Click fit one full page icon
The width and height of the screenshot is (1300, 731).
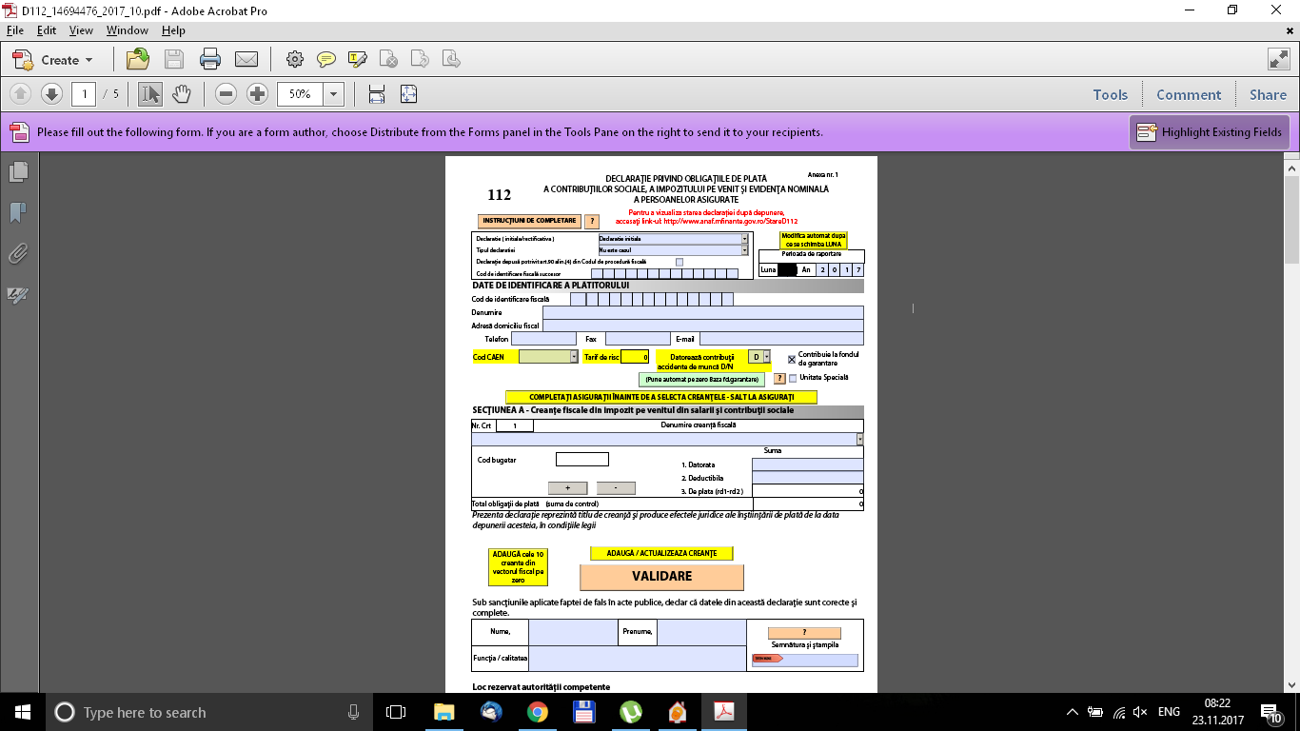pos(408,93)
